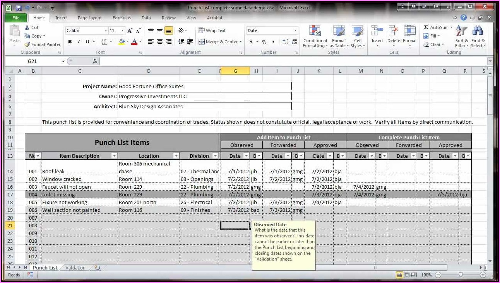The width and height of the screenshot is (500, 283).
Task: Open the Calibri font name dropdown
Action: (106, 31)
